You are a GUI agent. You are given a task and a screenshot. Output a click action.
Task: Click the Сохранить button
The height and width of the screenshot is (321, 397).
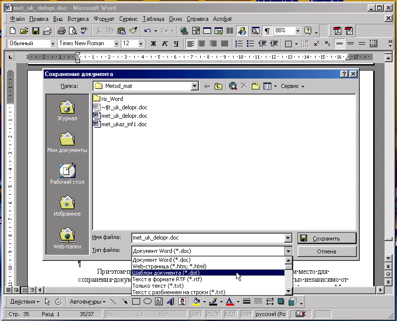[x=327, y=238]
